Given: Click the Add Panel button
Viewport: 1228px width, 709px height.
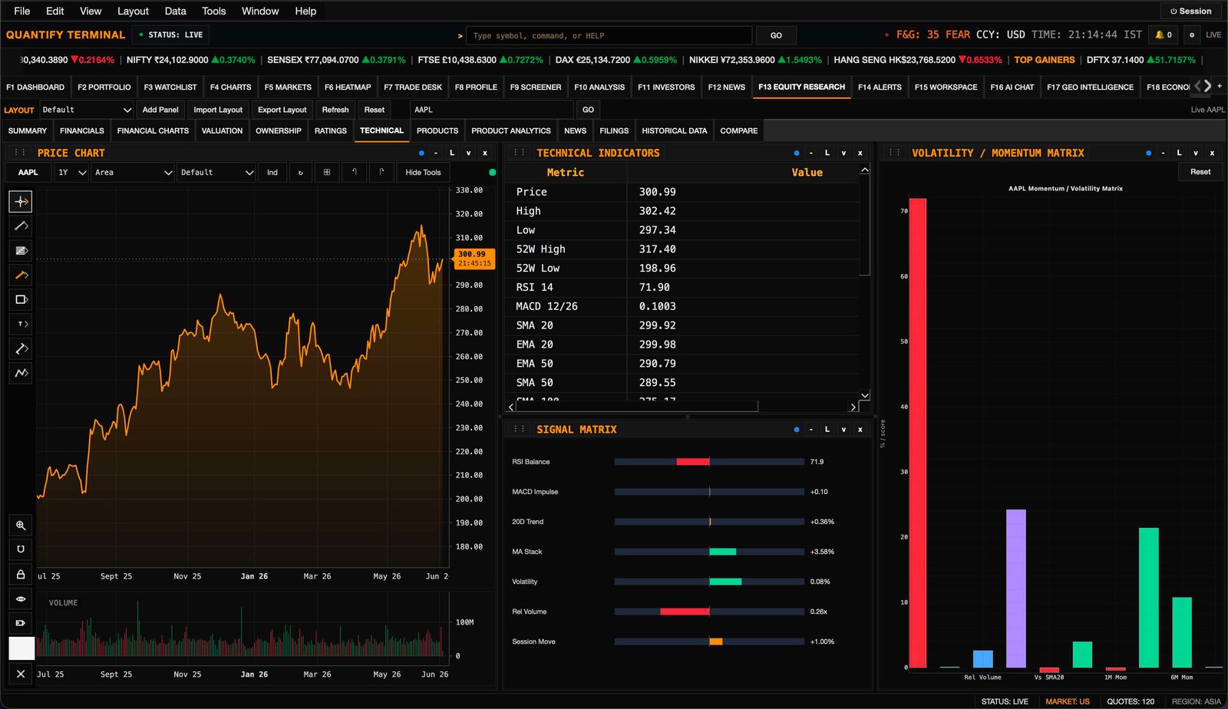Looking at the screenshot, I should (x=160, y=110).
